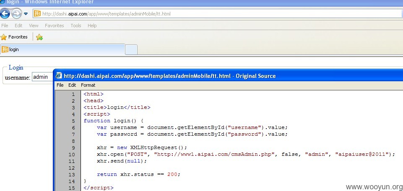
Task: Open a new tab button
Action: [131, 49]
